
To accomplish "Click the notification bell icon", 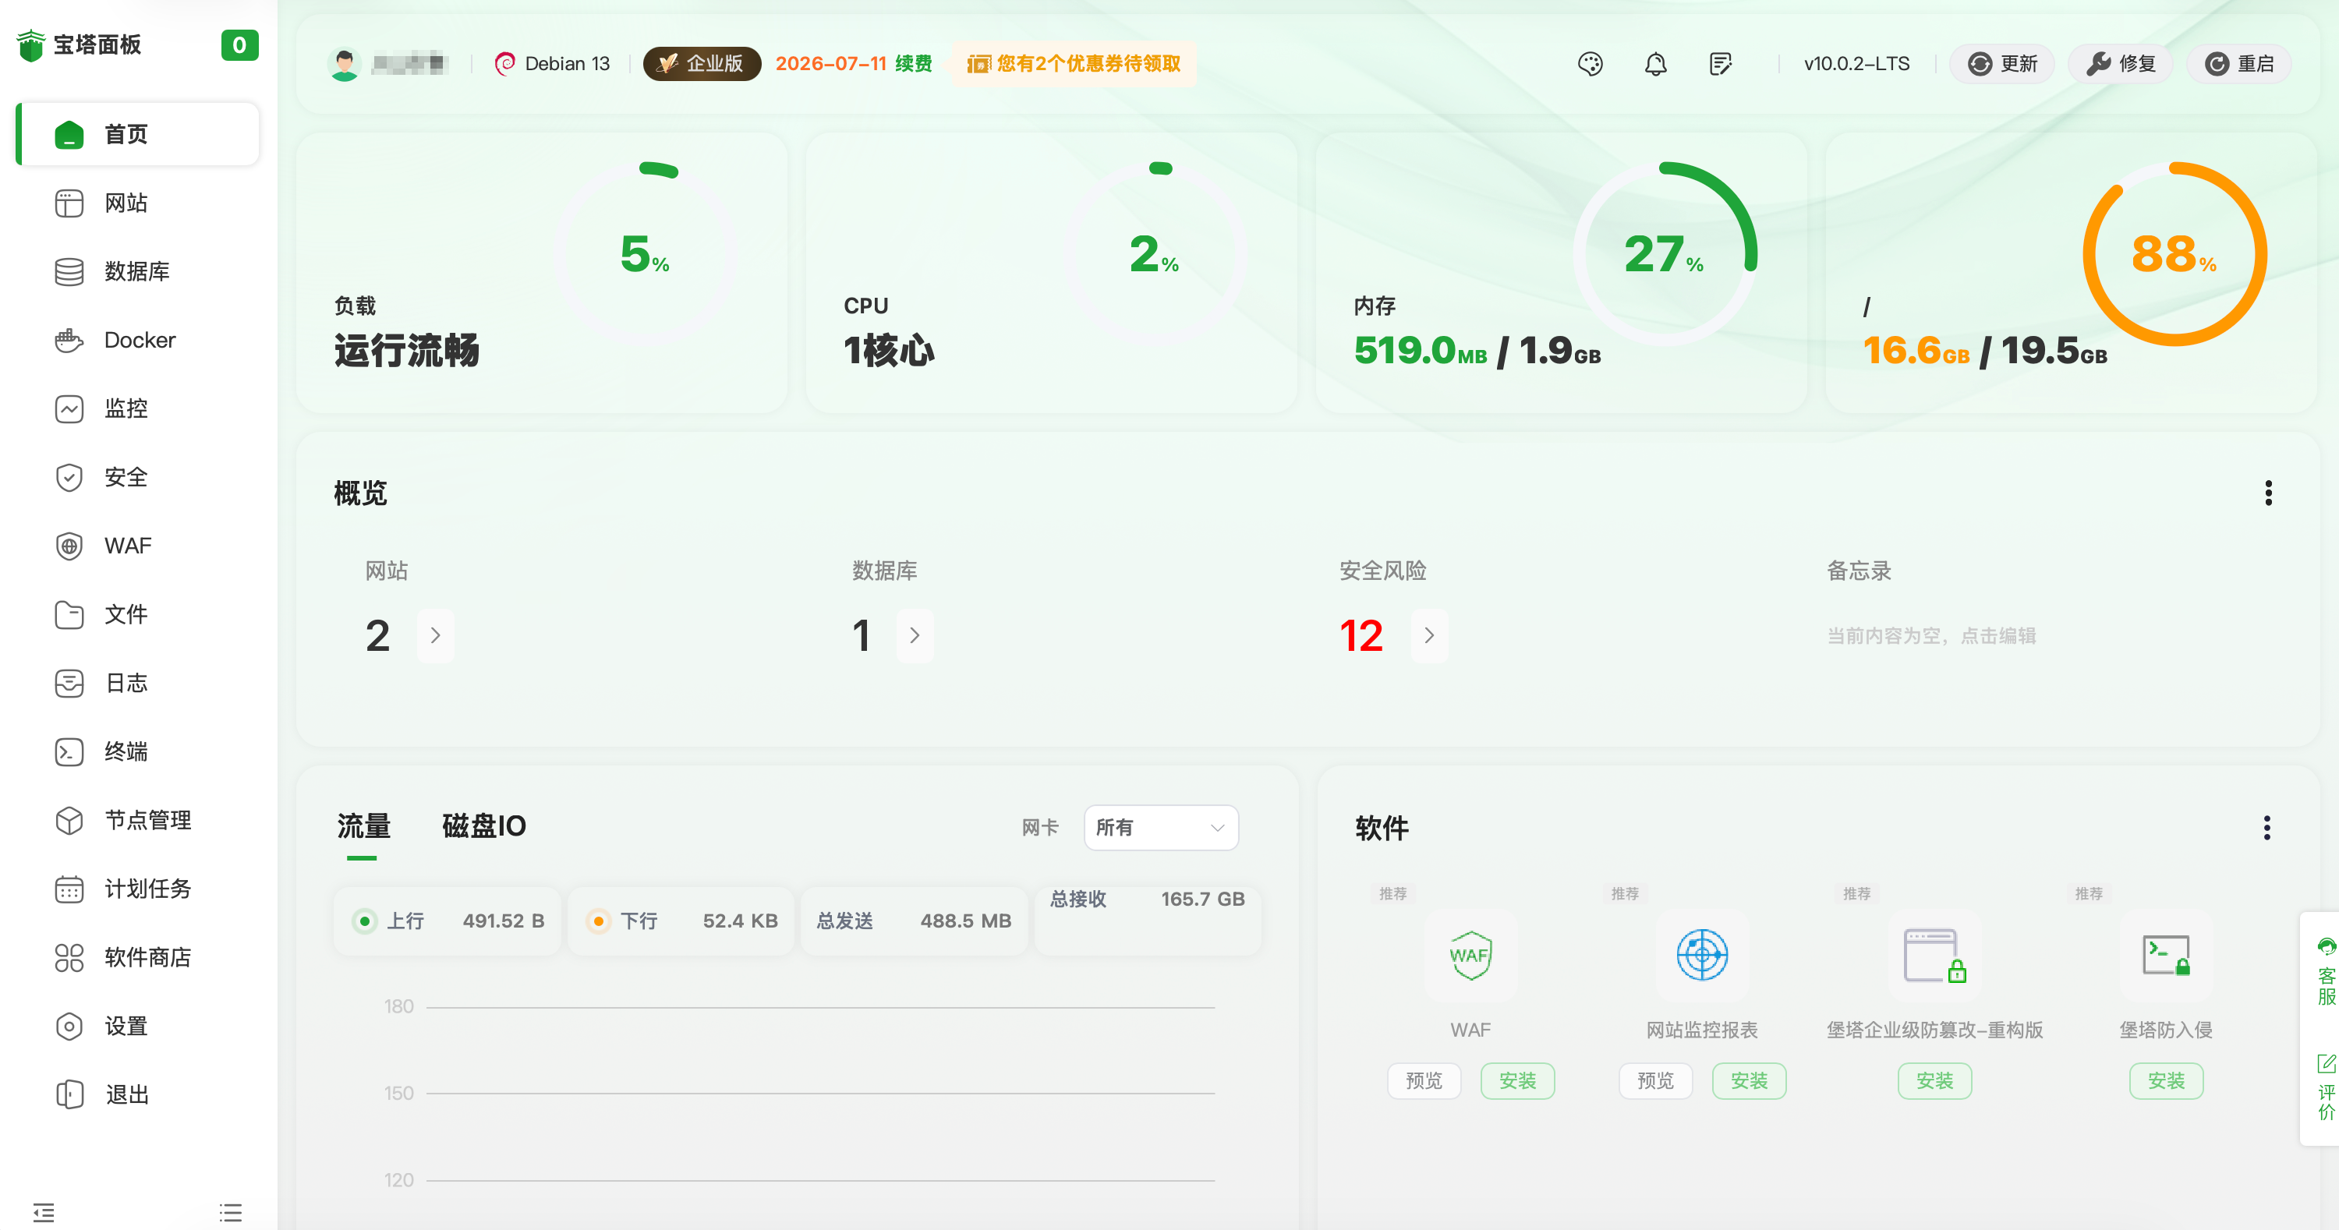I will pos(1655,64).
